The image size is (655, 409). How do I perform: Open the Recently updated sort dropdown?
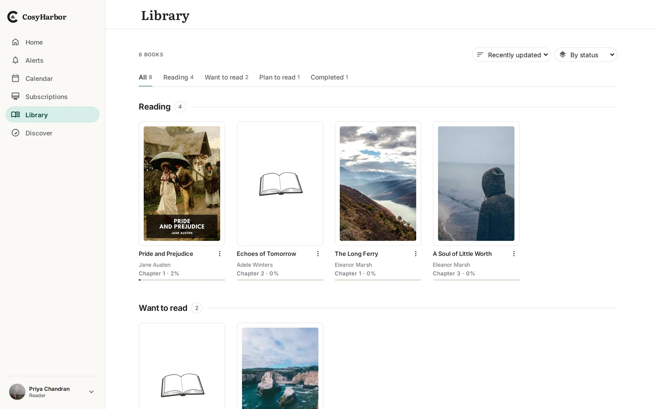pos(511,55)
